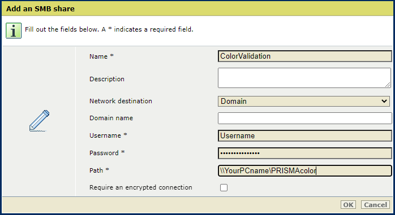Click the Password * required label
This screenshot has width=395, height=215.
pos(107,153)
